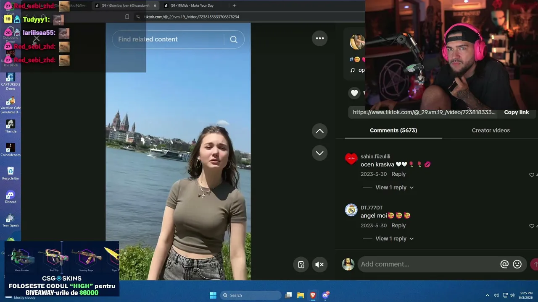The width and height of the screenshot is (538, 302).
Task: Open Brave browser from the taskbar
Action: 313,295
